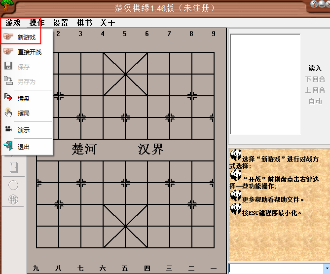Click the 楚河 text on board
The image size is (330, 274).
click(x=84, y=149)
